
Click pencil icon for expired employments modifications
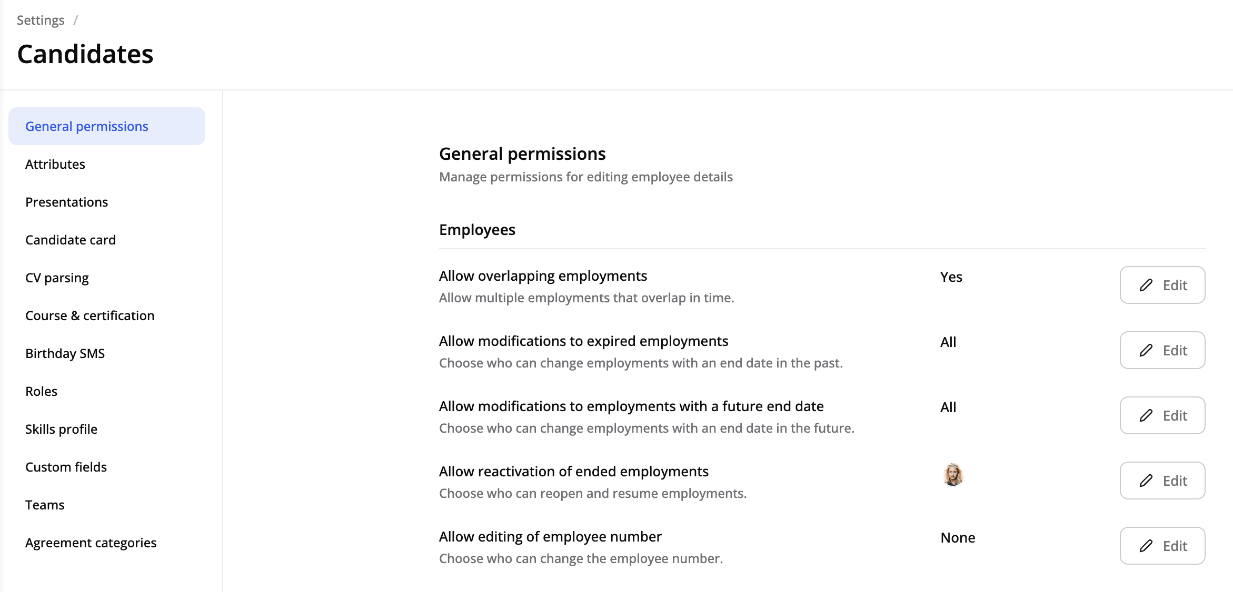tap(1146, 351)
